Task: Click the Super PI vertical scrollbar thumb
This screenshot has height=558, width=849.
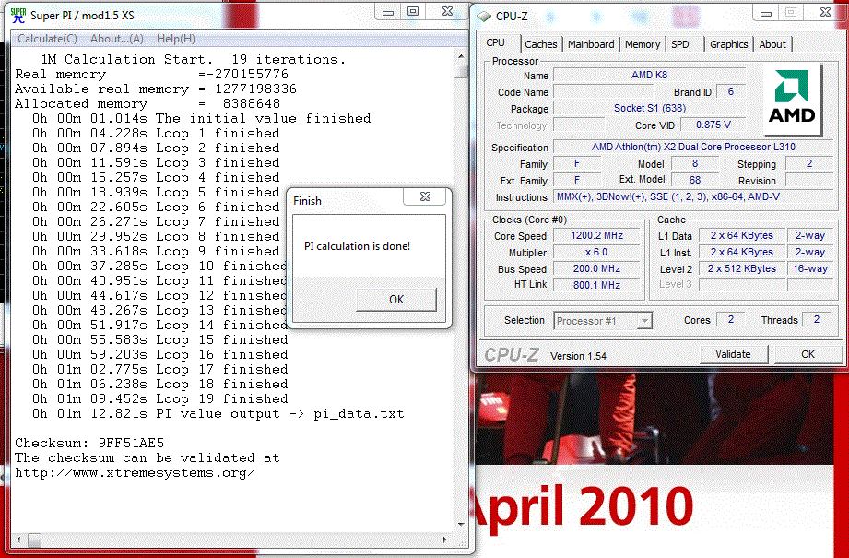Action: pyautogui.click(x=461, y=72)
